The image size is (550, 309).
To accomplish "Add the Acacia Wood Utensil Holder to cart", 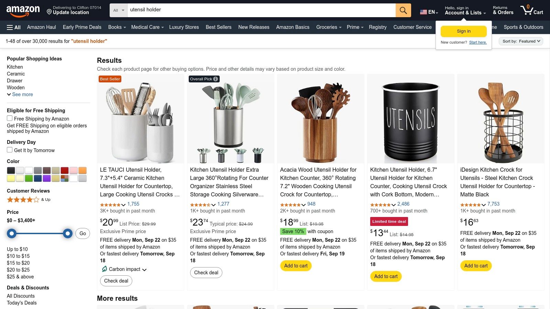I will point(296,265).
